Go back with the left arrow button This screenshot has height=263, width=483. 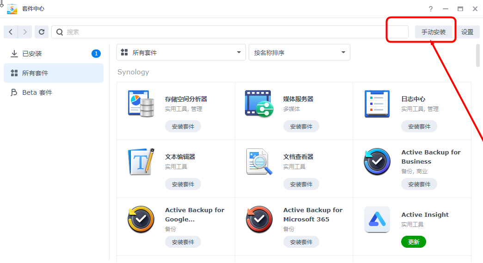coord(11,32)
